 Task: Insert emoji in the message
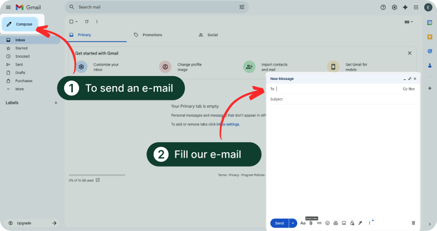click(x=327, y=223)
